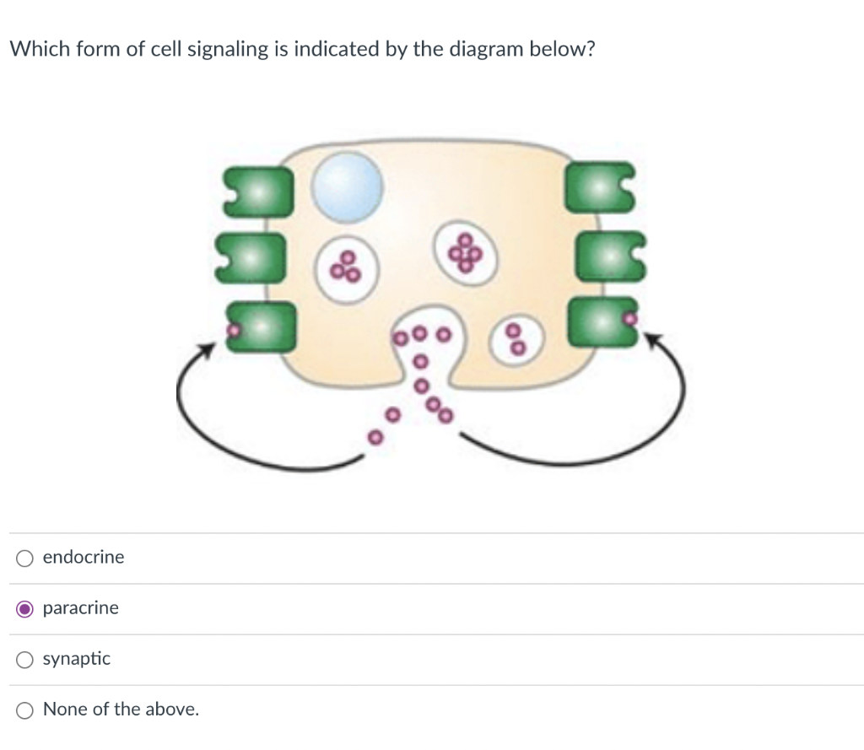Click the question text about cell signaling
Image resolution: width=864 pixels, height=750 pixels.
(302, 49)
